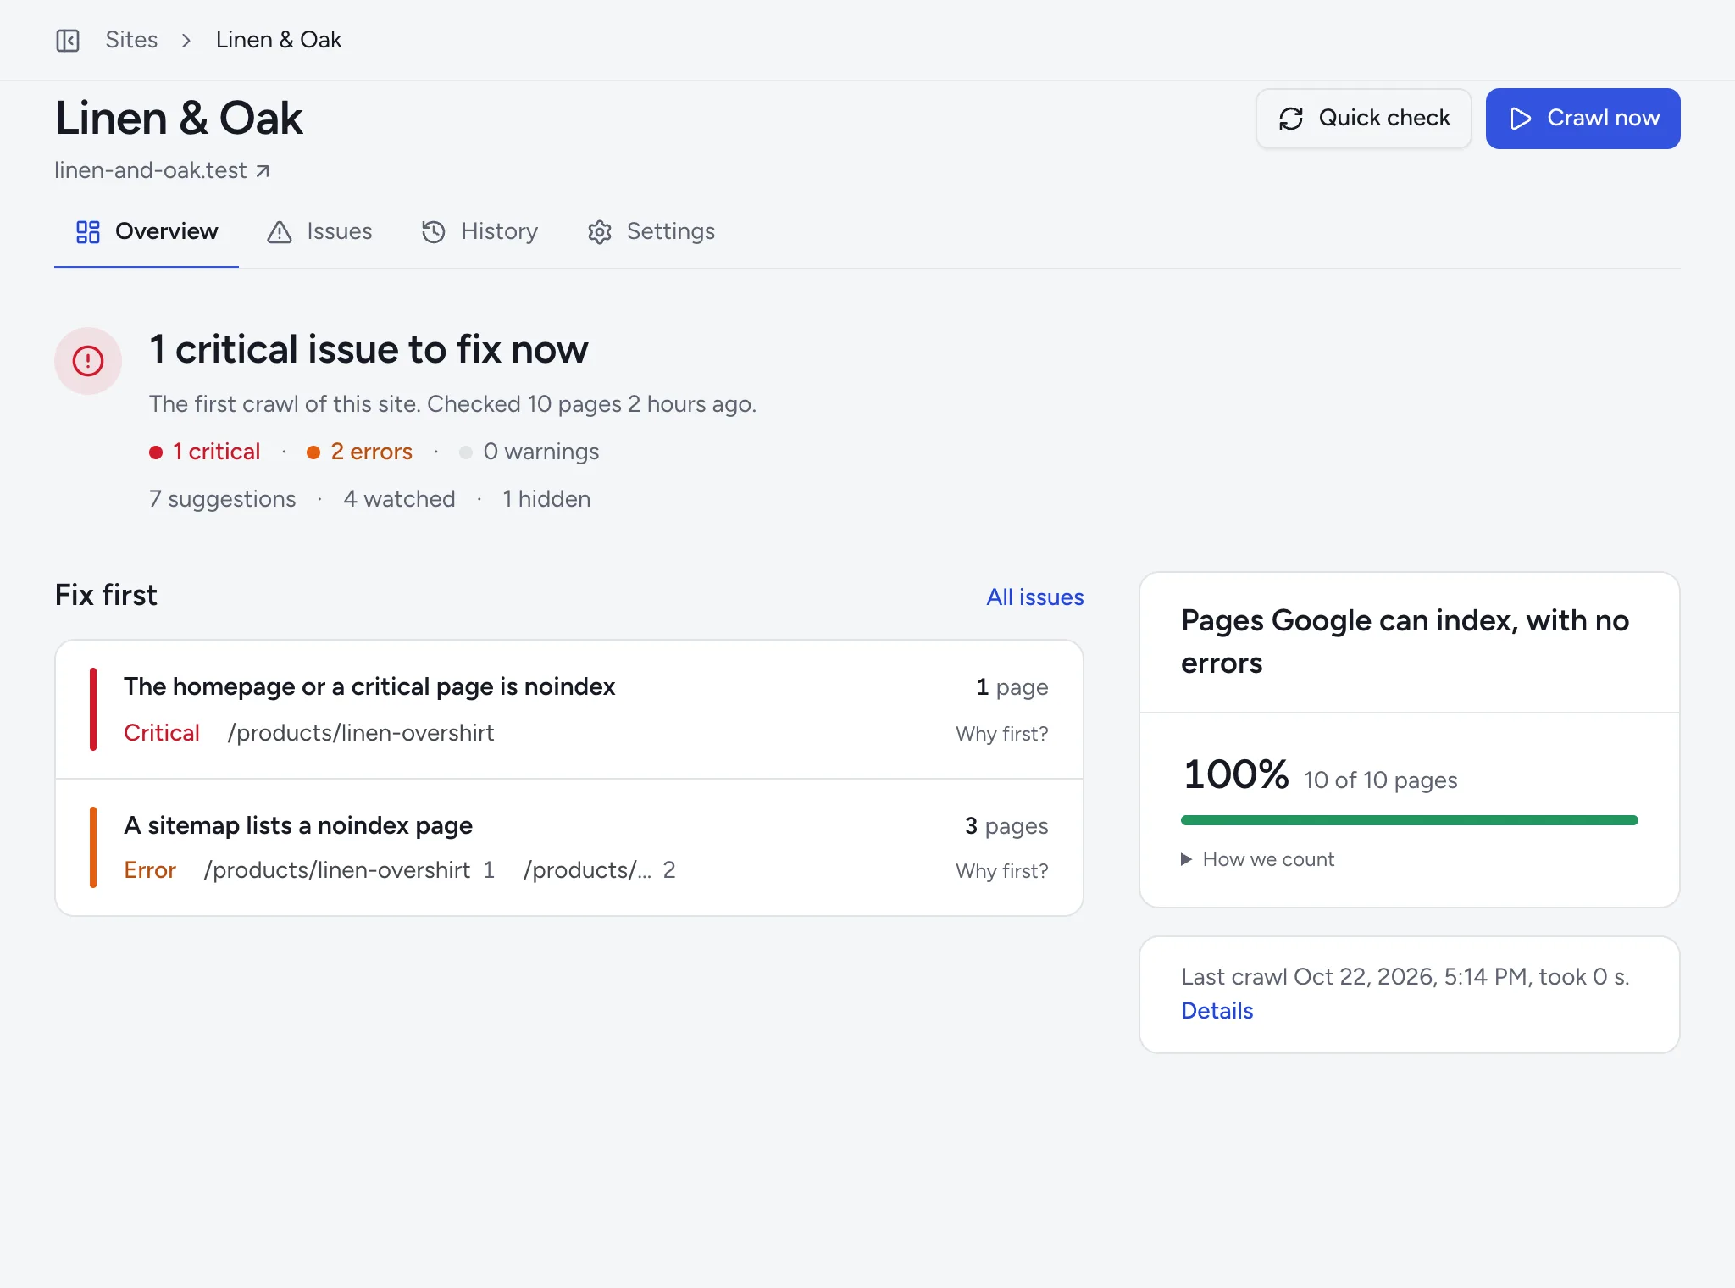Click the refresh icon in Quick check
The height and width of the screenshot is (1288, 1735).
point(1291,119)
